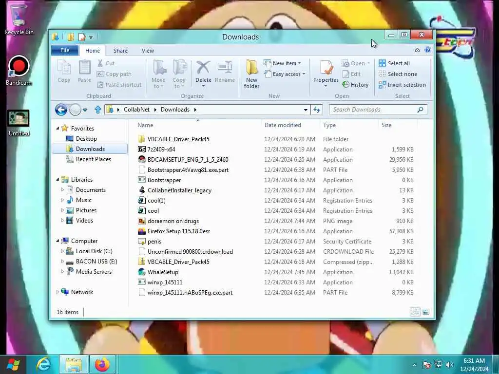
Task: Select the 7z2409-x64 application file
Action: click(156, 149)
